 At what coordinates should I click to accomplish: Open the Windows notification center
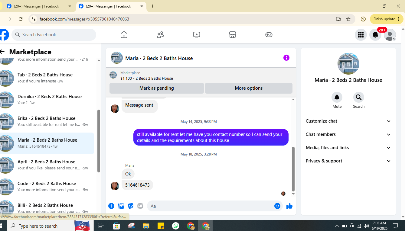(x=395, y=226)
